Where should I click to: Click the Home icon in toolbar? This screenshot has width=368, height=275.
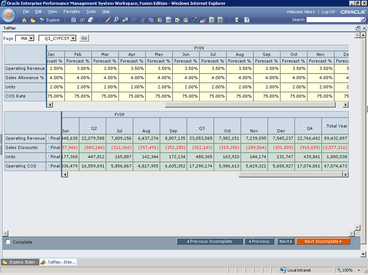point(24,20)
